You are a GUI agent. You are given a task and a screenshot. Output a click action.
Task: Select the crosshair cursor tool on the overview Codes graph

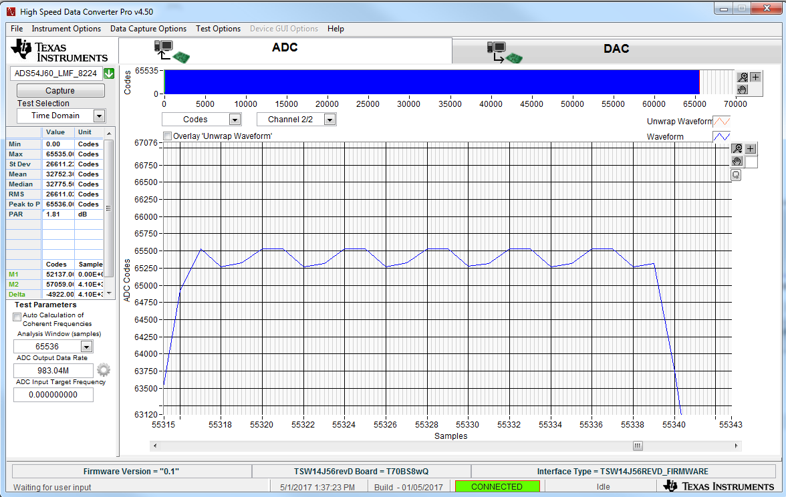755,77
